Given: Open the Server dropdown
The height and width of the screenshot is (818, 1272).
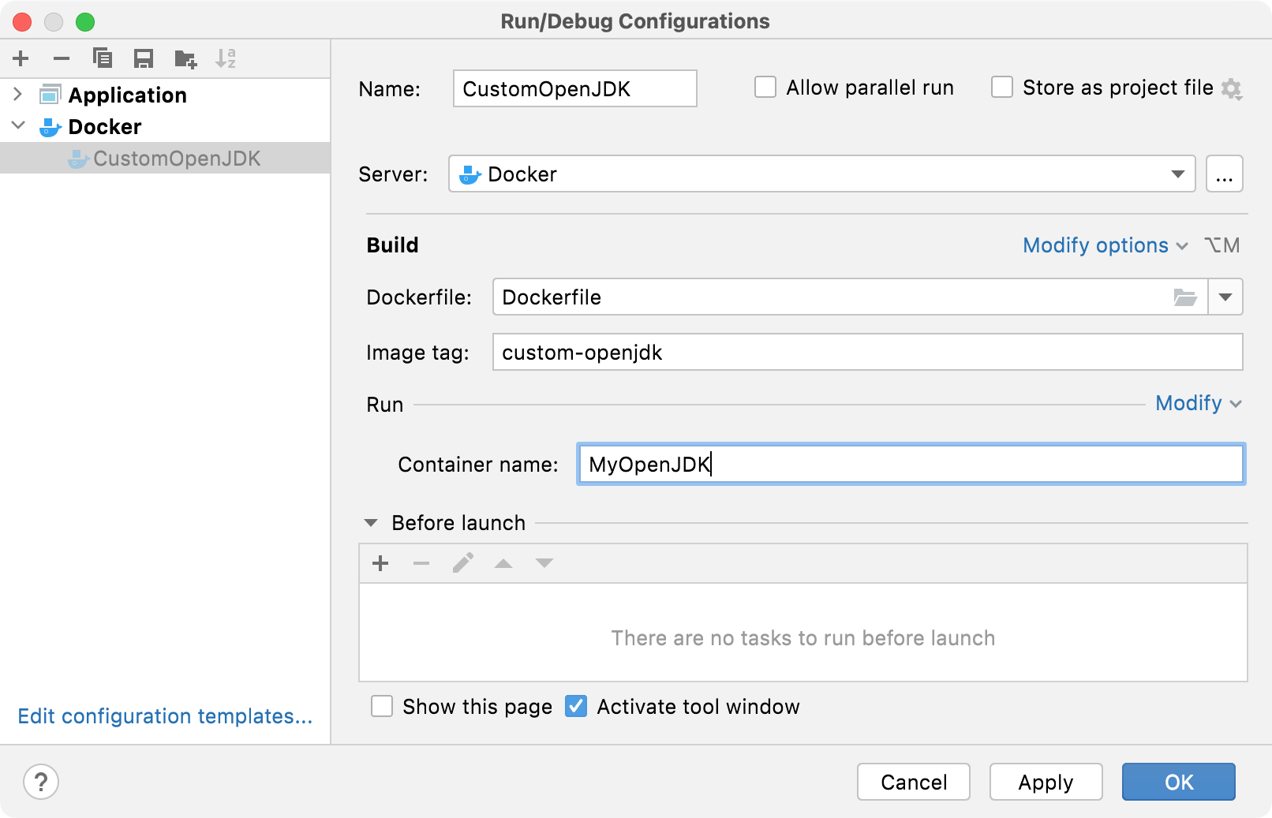Looking at the screenshot, I should click(x=1177, y=174).
